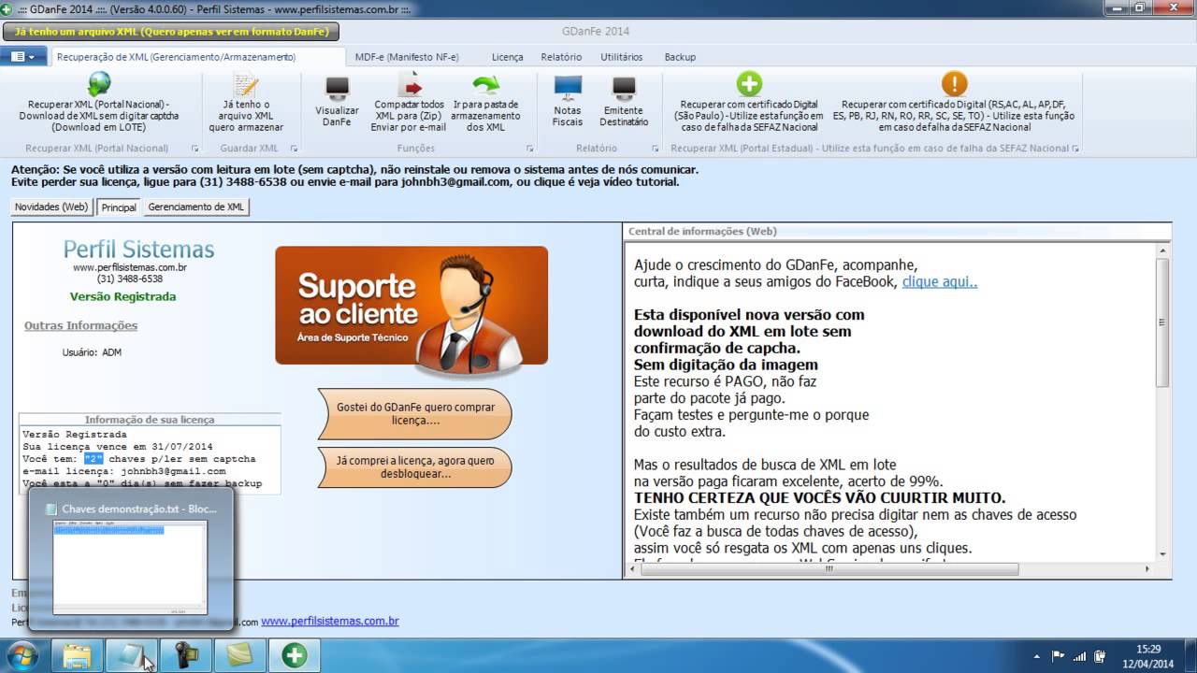Click Gostei do GDanFe quero comprar licença
The width and height of the screenshot is (1197, 673).
tap(414, 414)
